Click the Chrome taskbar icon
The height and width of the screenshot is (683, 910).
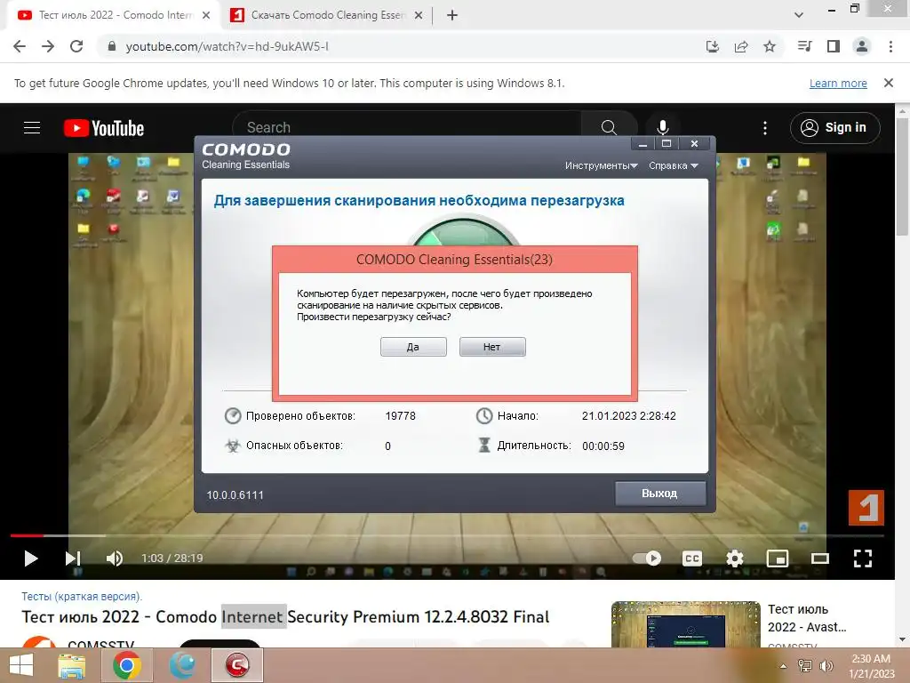coord(127,665)
